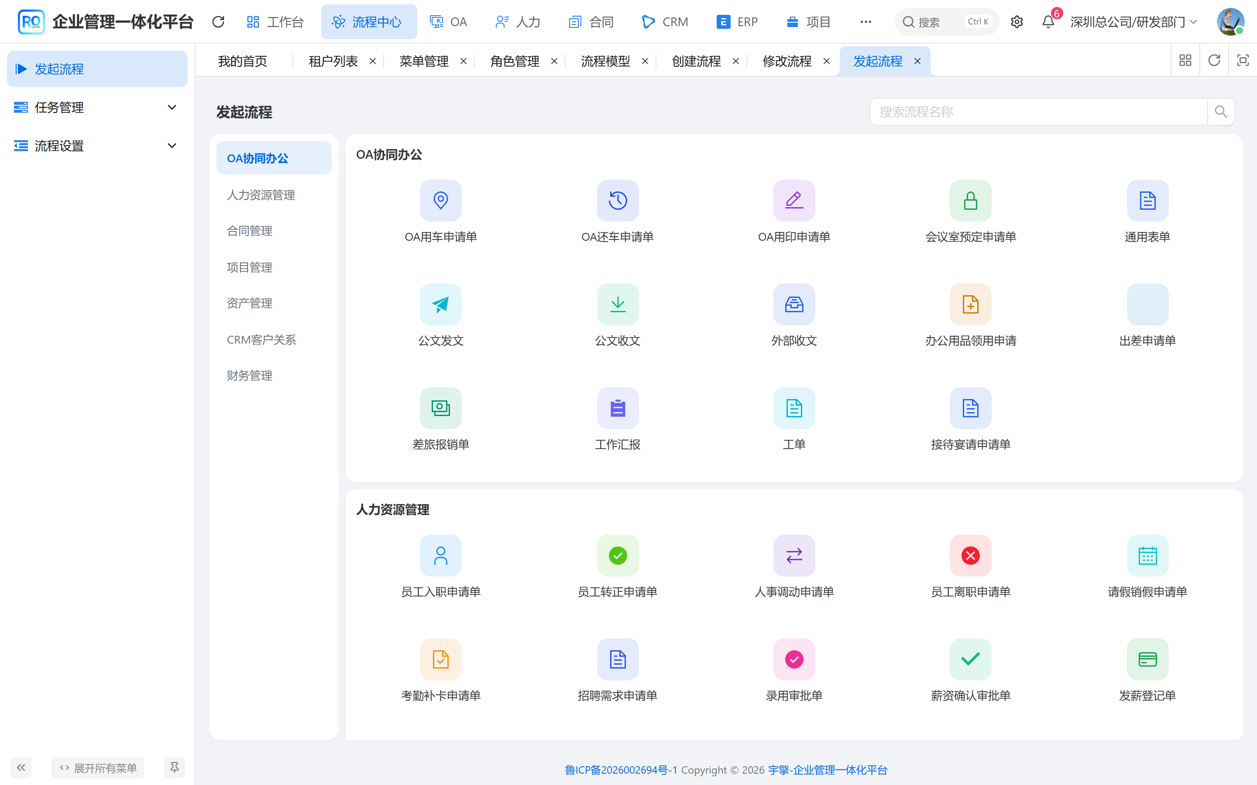Open the 差旅报销单 money icon
This screenshot has height=785, width=1257.
(x=440, y=408)
